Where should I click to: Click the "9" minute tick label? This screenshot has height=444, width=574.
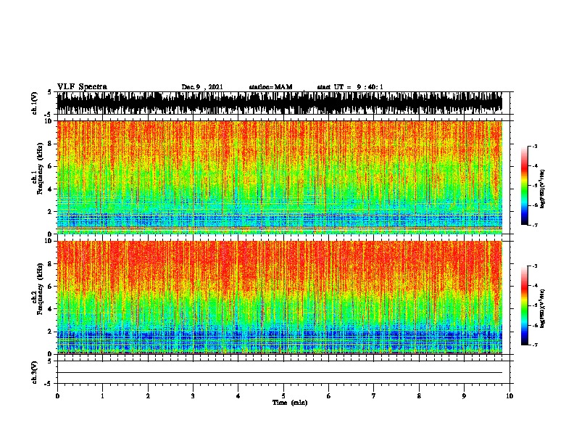tap(464, 396)
